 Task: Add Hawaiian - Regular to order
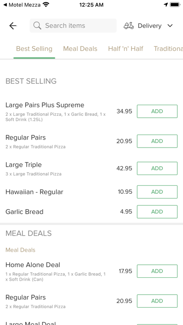157,192
